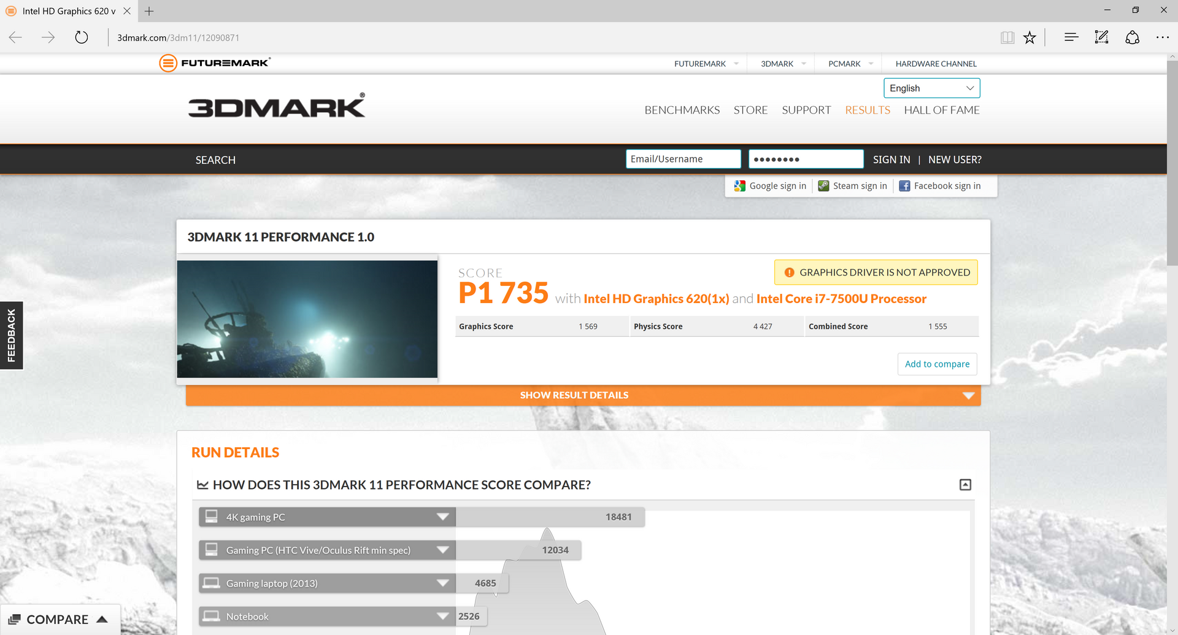Click the Google sign in icon
The image size is (1178, 635).
[x=740, y=186]
